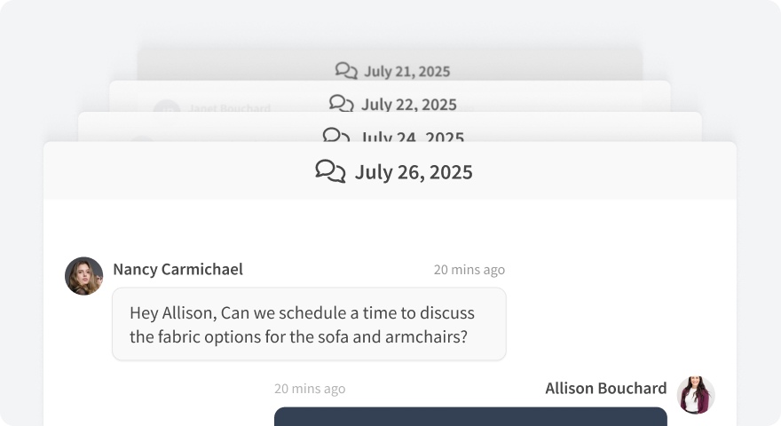Open the faded Janet Bouchard name
Viewport: 781px width, 426px height.
click(x=229, y=108)
